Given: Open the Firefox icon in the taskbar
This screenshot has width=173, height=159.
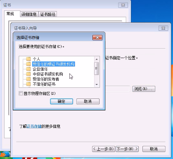Looking at the screenshot, I should [x=5, y=155].
